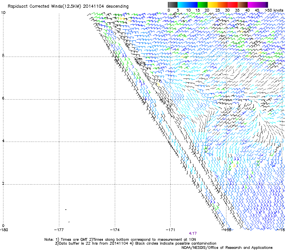The image size is (285, 250).
Task: Click the brown 35-40 knots color segment
Action: (243, 5)
